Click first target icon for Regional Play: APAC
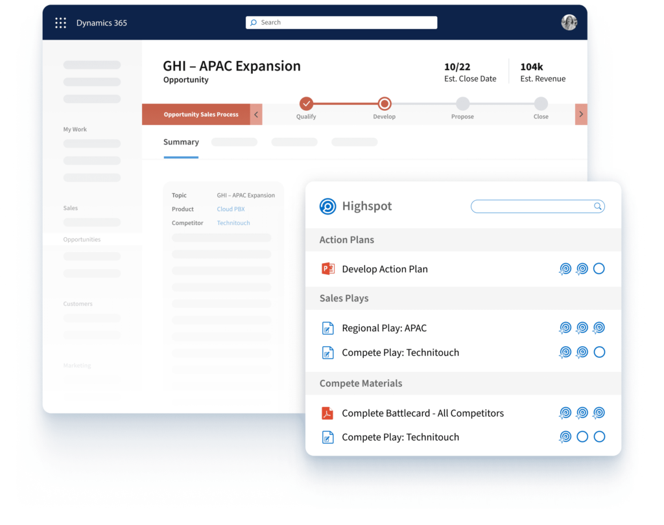The height and width of the screenshot is (525, 664). pos(565,328)
